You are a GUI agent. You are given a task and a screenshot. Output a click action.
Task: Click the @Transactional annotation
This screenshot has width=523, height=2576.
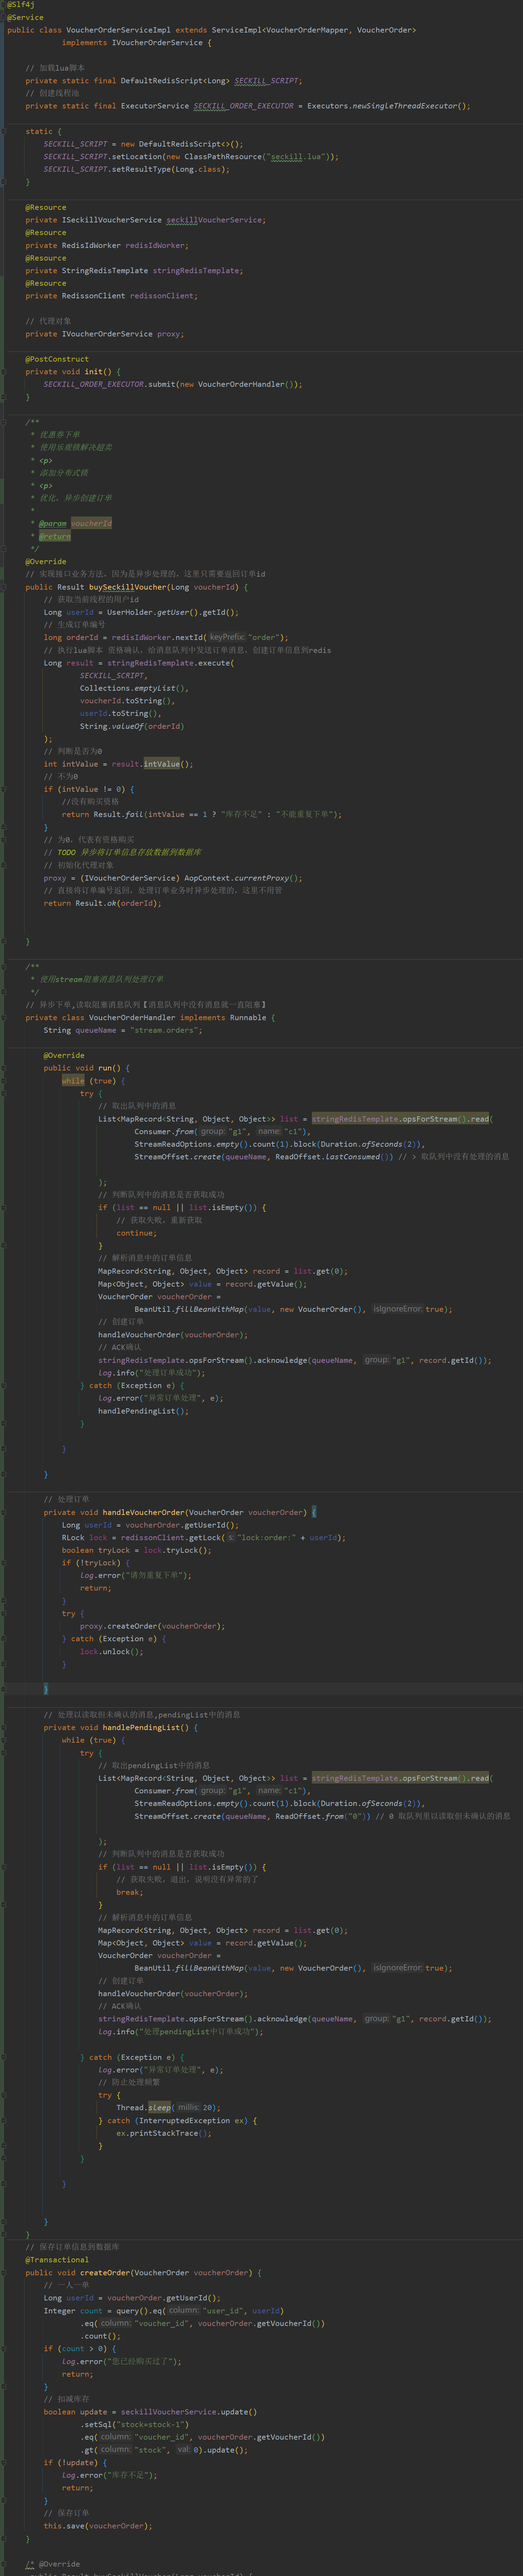tap(57, 2260)
